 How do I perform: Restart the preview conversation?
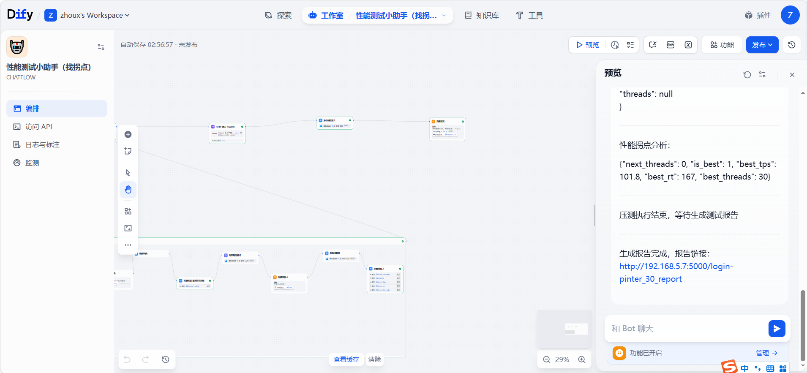click(x=747, y=75)
